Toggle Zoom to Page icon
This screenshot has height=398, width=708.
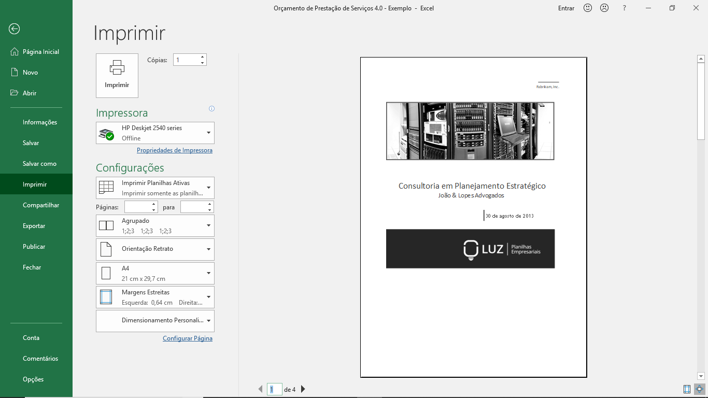(699, 389)
